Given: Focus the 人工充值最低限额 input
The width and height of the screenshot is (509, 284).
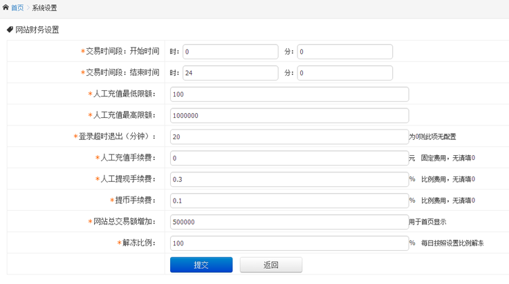Looking at the screenshot, I should 289,94.
